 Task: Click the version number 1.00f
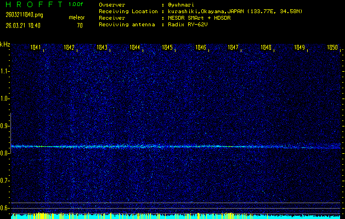pos(76,4)
